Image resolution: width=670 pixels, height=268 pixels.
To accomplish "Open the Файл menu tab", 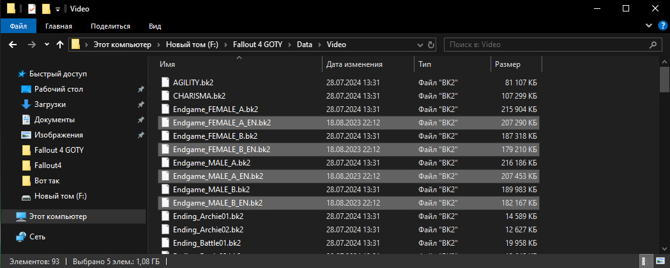I will (19, 26).
